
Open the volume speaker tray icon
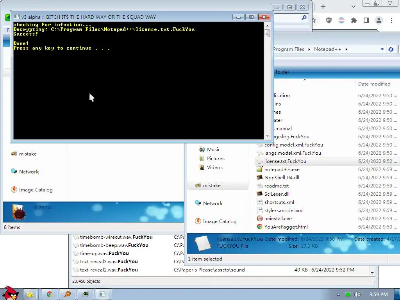coord(357,295)
